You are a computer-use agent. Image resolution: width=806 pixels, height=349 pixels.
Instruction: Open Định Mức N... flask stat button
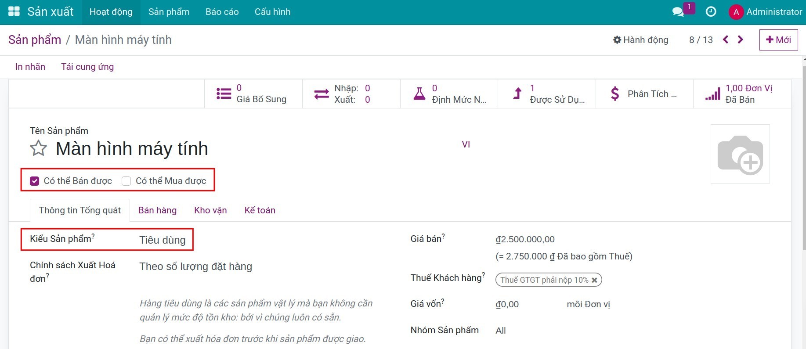tap(449, 94)
